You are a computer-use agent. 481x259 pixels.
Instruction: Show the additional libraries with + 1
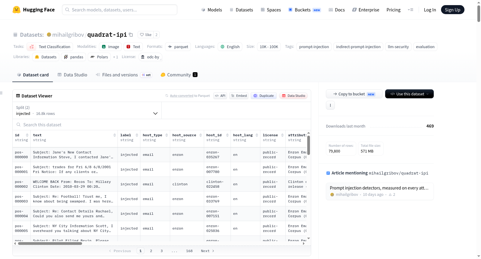(115, 57)
